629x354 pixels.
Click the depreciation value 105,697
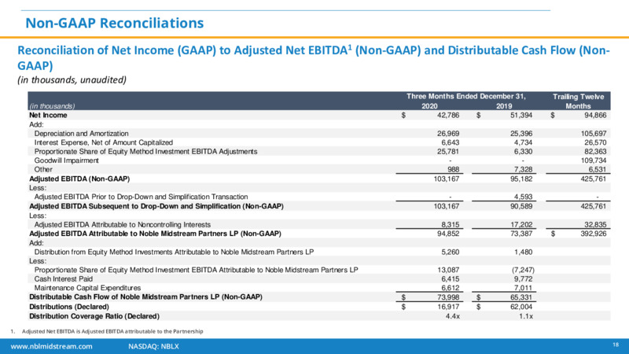tap(594, 133)
